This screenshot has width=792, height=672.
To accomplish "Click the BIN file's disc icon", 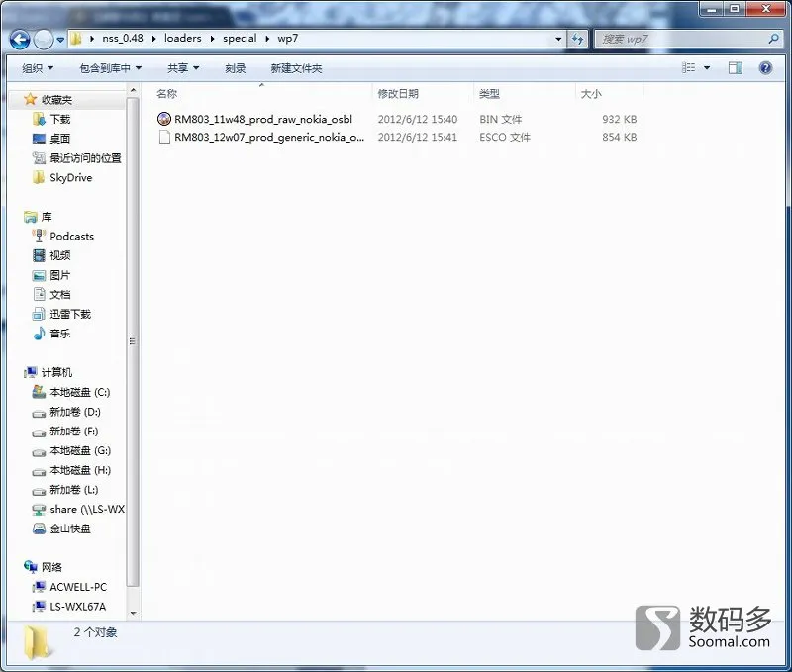I will [x=164, y=119].
